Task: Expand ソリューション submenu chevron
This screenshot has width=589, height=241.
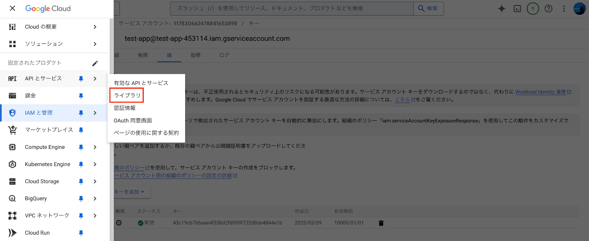Action: 95,44
